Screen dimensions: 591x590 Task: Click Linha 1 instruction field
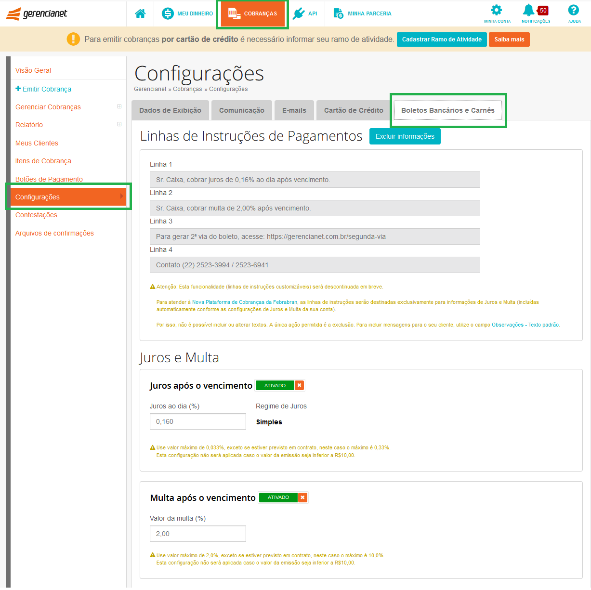[x=315, y=180]
